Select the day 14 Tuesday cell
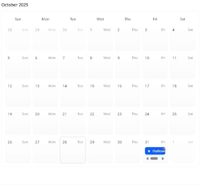 click(x=73, y=94)
